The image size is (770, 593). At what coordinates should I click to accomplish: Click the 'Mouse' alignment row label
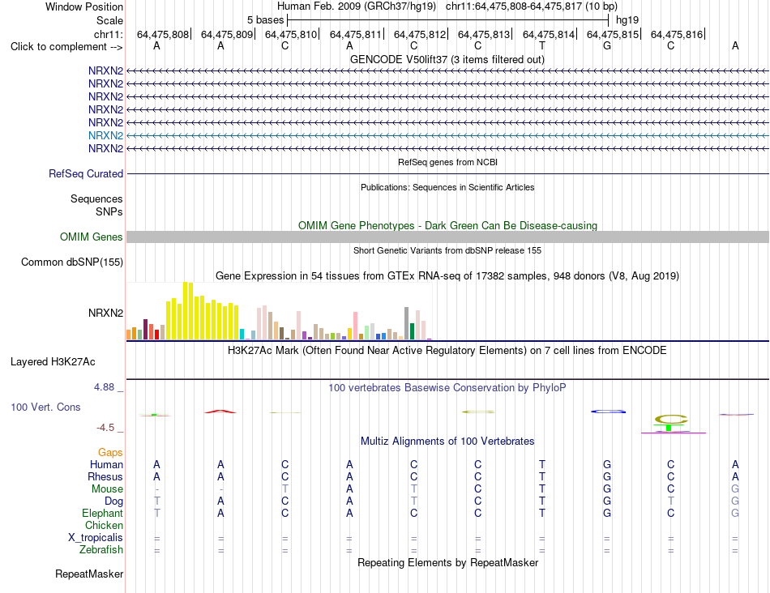107,489
